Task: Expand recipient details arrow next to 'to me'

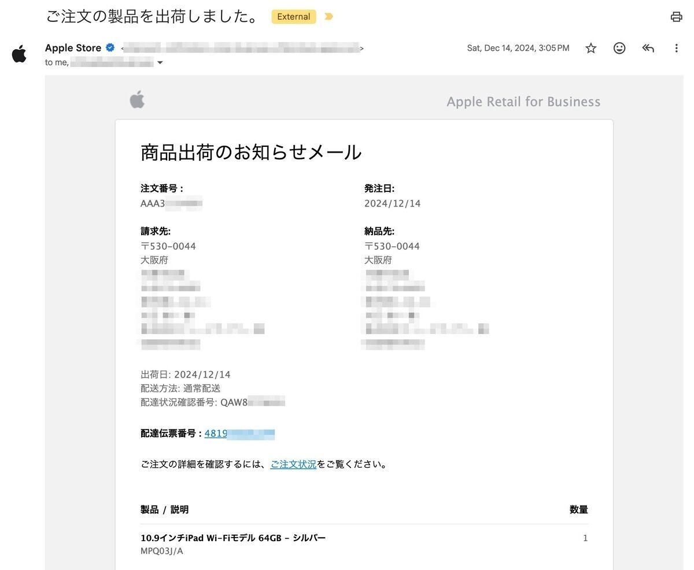Action: coord(160,62)
